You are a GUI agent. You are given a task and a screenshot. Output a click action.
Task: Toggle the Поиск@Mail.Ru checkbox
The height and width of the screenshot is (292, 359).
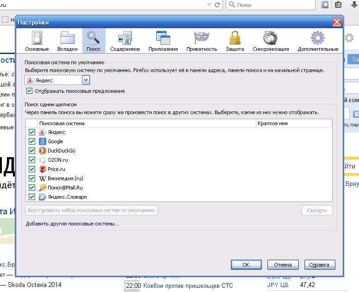pyautogui.click(x=32, y=188)
